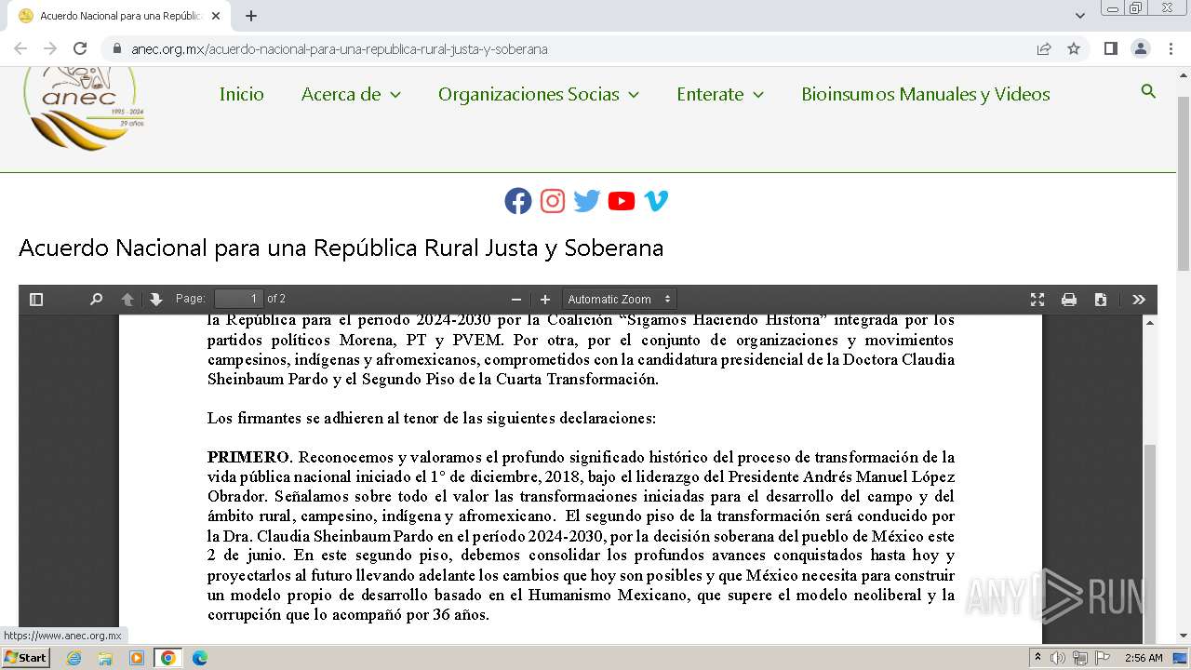Image resolution: width=1191 pixels, height=670 pixels.
Task: Click the site search magnifier icon
Action: [1148, 91]
